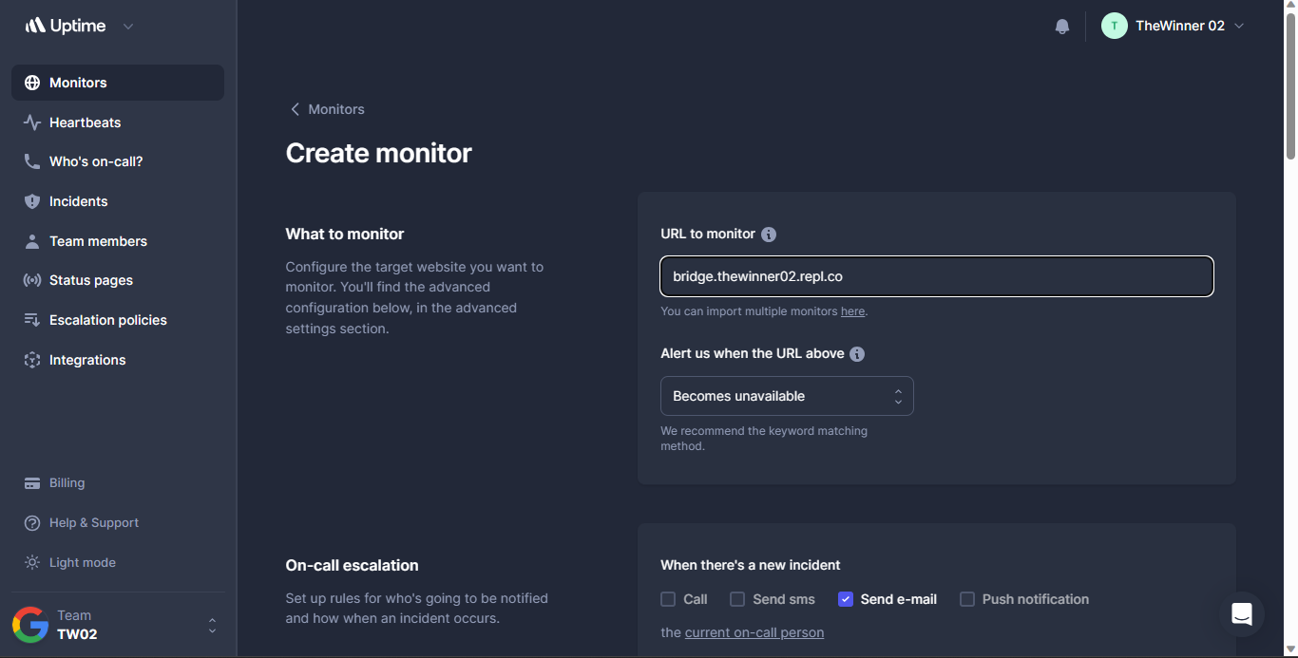Image resolution: width=1298 pixels, height=658 pixels.
Task: Open Escalation policies section
Action: coord(107,320)
